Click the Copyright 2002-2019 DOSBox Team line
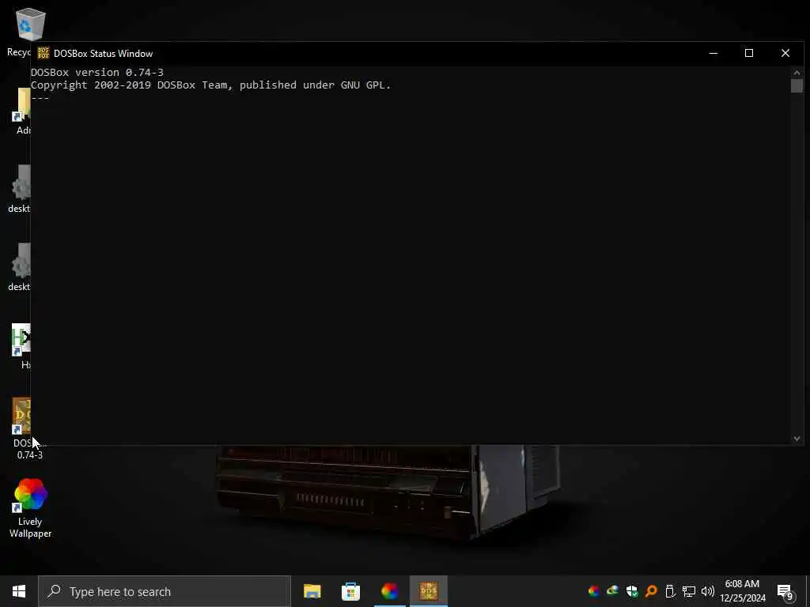Image resolution: width=810 pixels, height=607 pixels. point(210,85)
